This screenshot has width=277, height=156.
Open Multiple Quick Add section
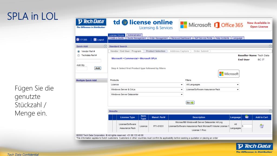point(86,80)
